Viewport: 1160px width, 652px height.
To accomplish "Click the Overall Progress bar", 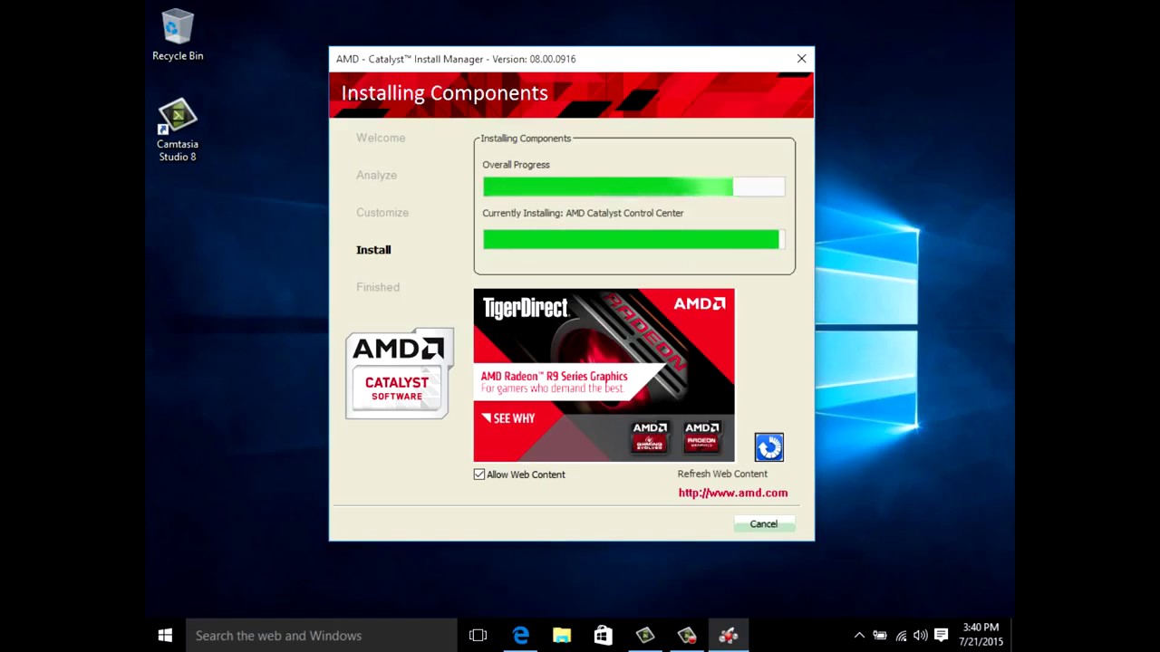I will (633, 187).
